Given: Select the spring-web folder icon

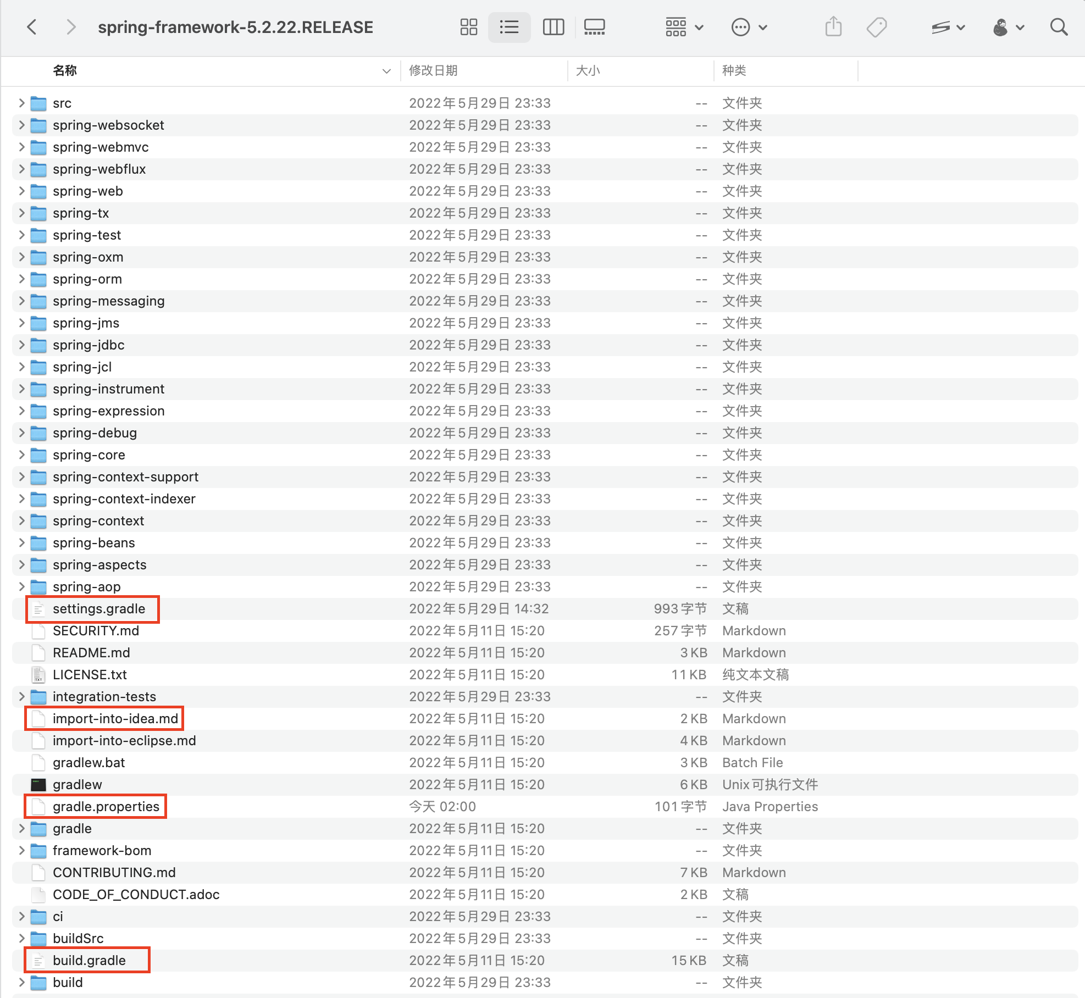Looking at the screenshot, I should click(x=38, y=191).
